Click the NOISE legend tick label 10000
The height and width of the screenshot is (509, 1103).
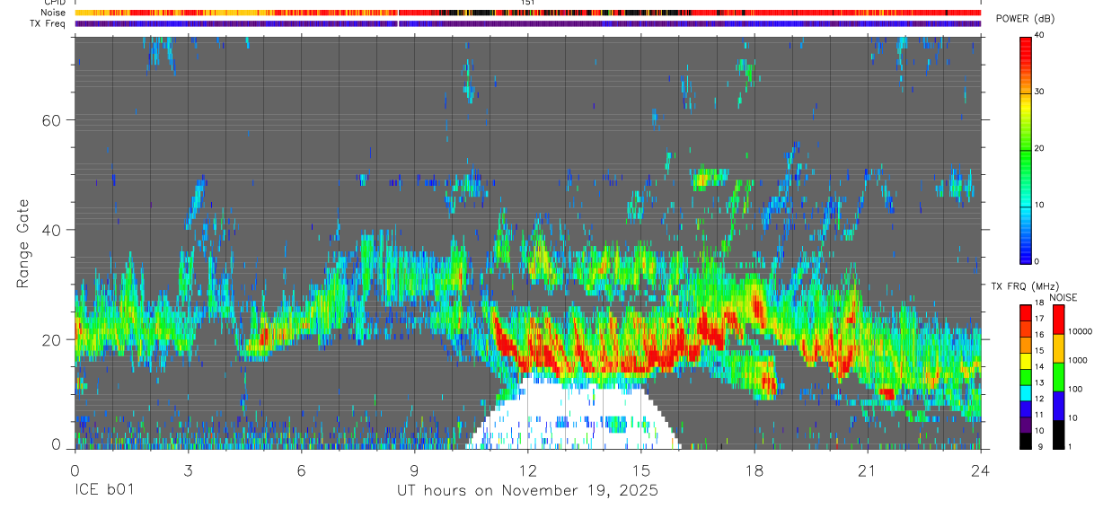(1080, 331)
